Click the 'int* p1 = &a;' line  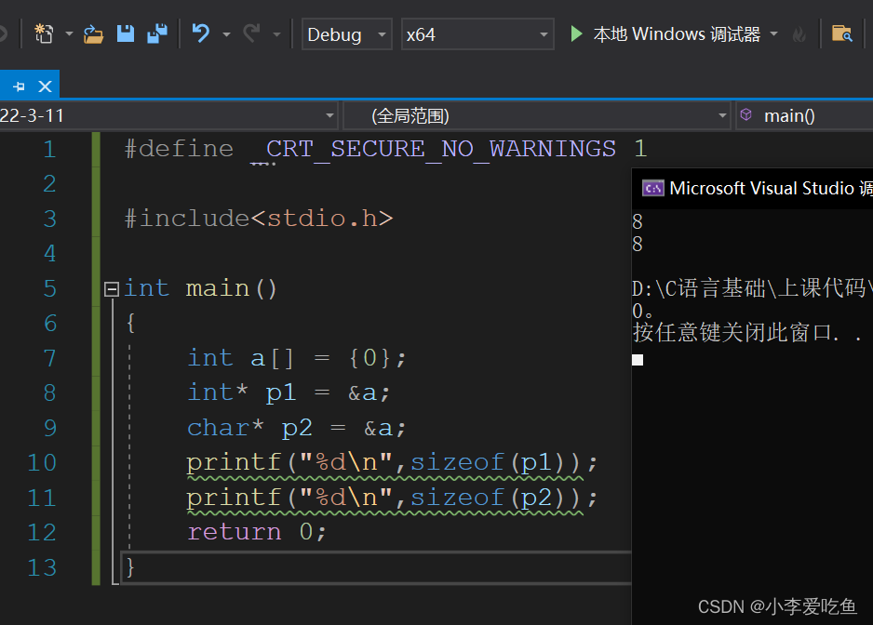[x=289, y=392]
